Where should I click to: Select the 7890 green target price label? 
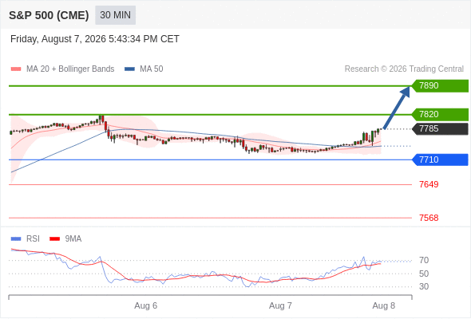click(x=440, y=86)
